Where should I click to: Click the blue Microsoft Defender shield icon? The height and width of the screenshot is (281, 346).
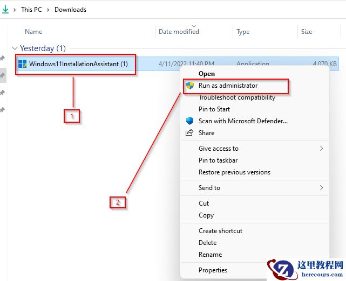(189, 121)
